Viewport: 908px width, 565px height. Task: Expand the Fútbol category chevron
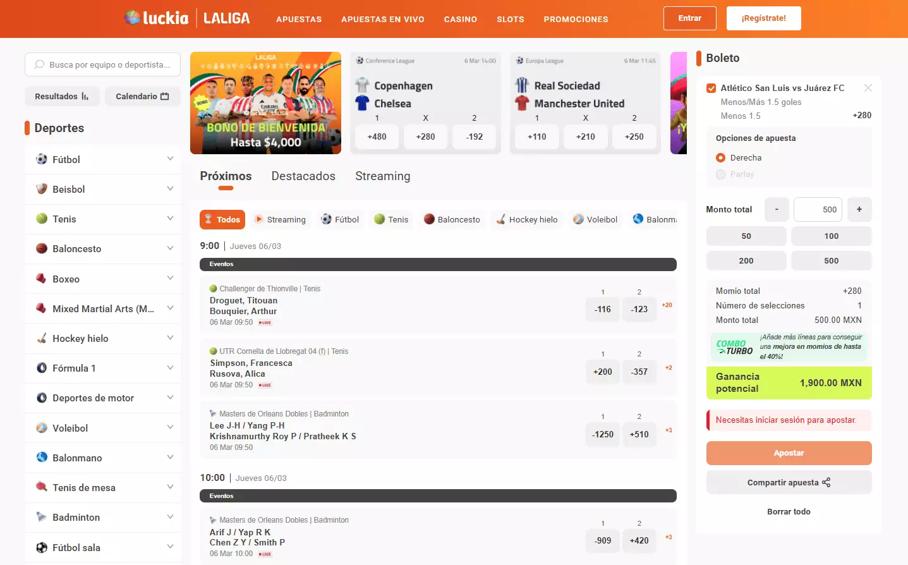170,159
